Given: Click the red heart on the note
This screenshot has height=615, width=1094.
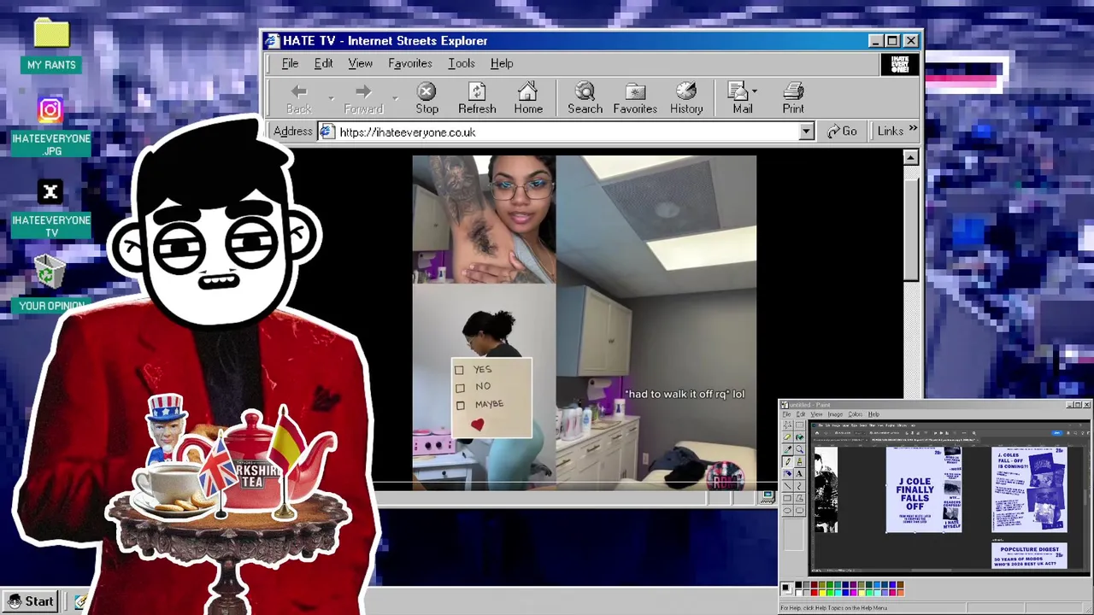Looking at the screenshot, I should pos(477,425).
